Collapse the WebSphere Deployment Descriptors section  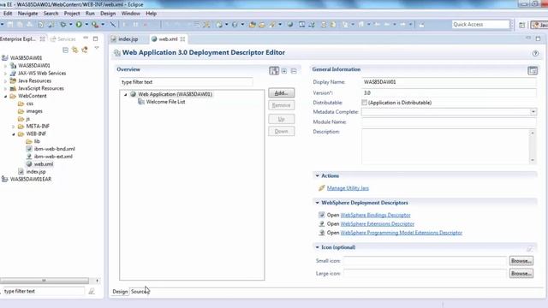tap(318, 203)
